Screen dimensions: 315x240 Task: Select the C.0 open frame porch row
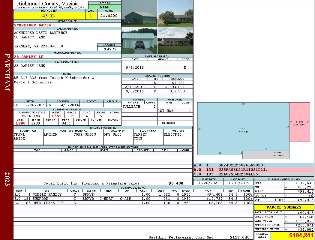133,203
